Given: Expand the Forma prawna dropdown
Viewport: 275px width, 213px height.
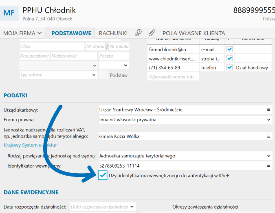Looking at the screenshot, I should coord(268,120).
